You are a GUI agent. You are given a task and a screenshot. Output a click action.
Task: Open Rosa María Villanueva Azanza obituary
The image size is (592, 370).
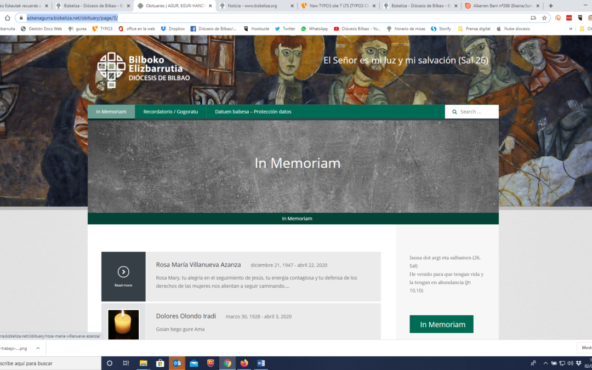tap(198, 265)
